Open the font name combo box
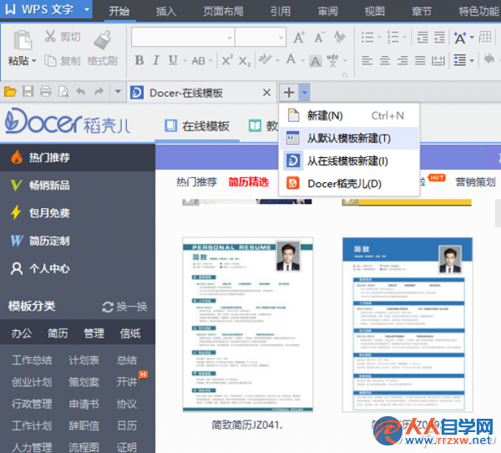The width and height of the screenshot is (501, 453). coord(183,38)
